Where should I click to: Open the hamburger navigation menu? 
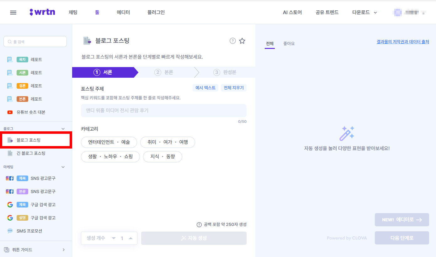[x=13, y=12]
